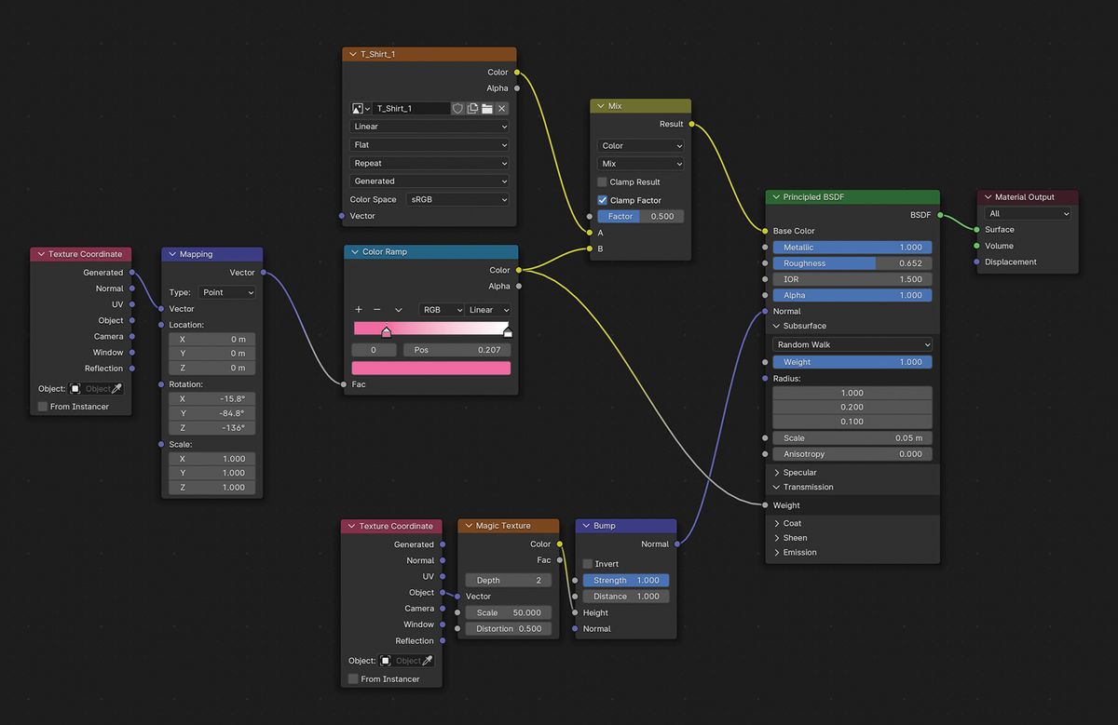Collapse the Mapping node header
1118x725 pixels.
tap(172, 254)
